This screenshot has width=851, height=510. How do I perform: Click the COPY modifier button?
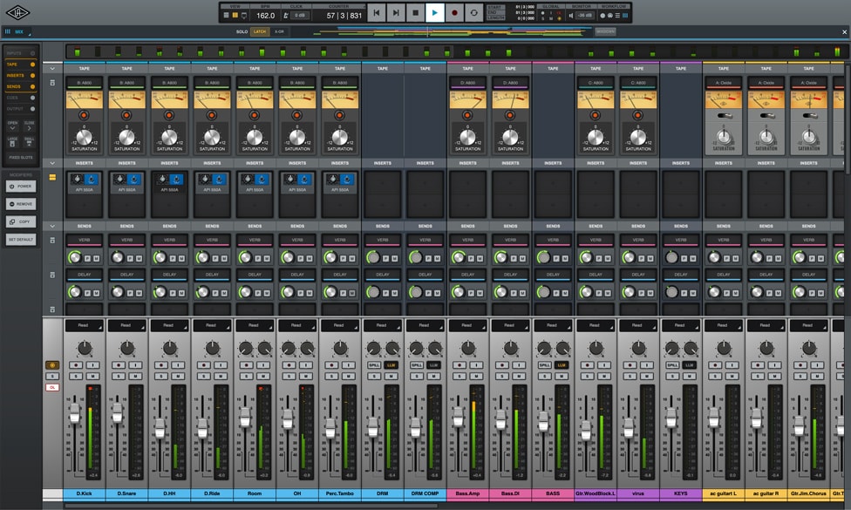pos(21,222)
